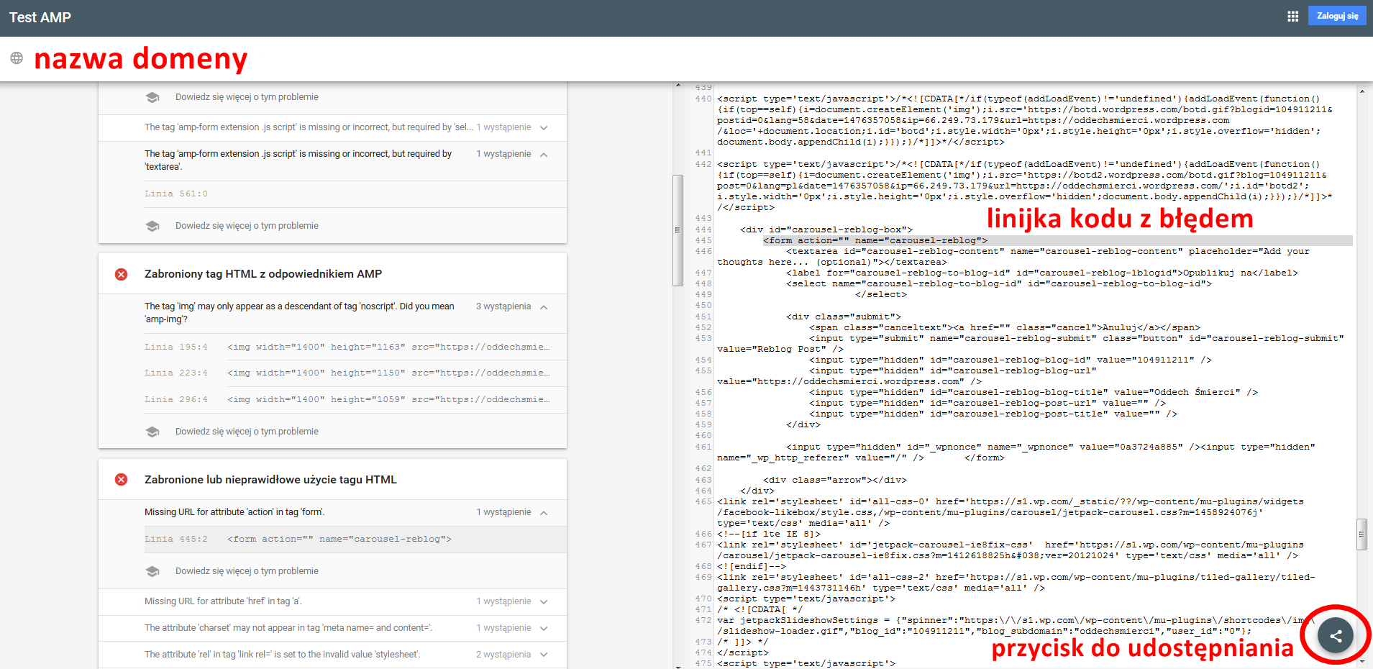Select error line Linia 561:0
The width and height of the screenshot is (1373, 669).
(x=355, y=194)
